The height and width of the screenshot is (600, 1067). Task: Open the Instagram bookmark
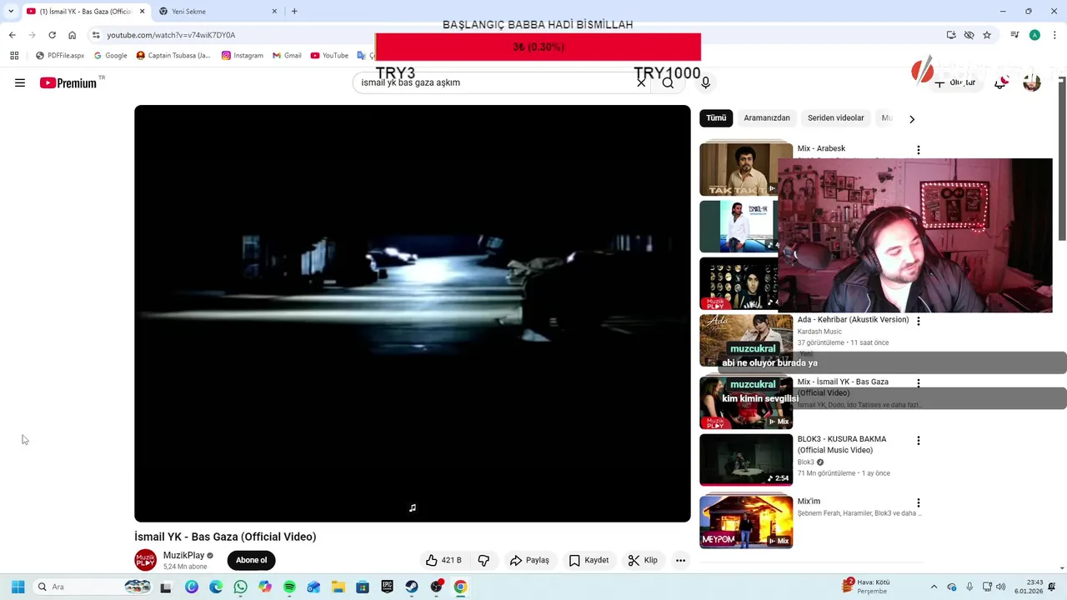(243, 56)
